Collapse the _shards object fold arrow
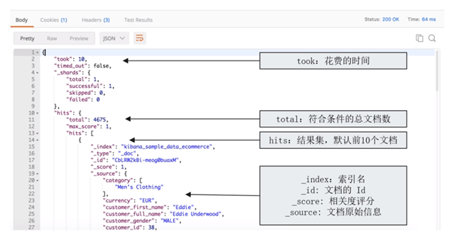This screenshot has height=243, width=453. (x=37, y=72)
